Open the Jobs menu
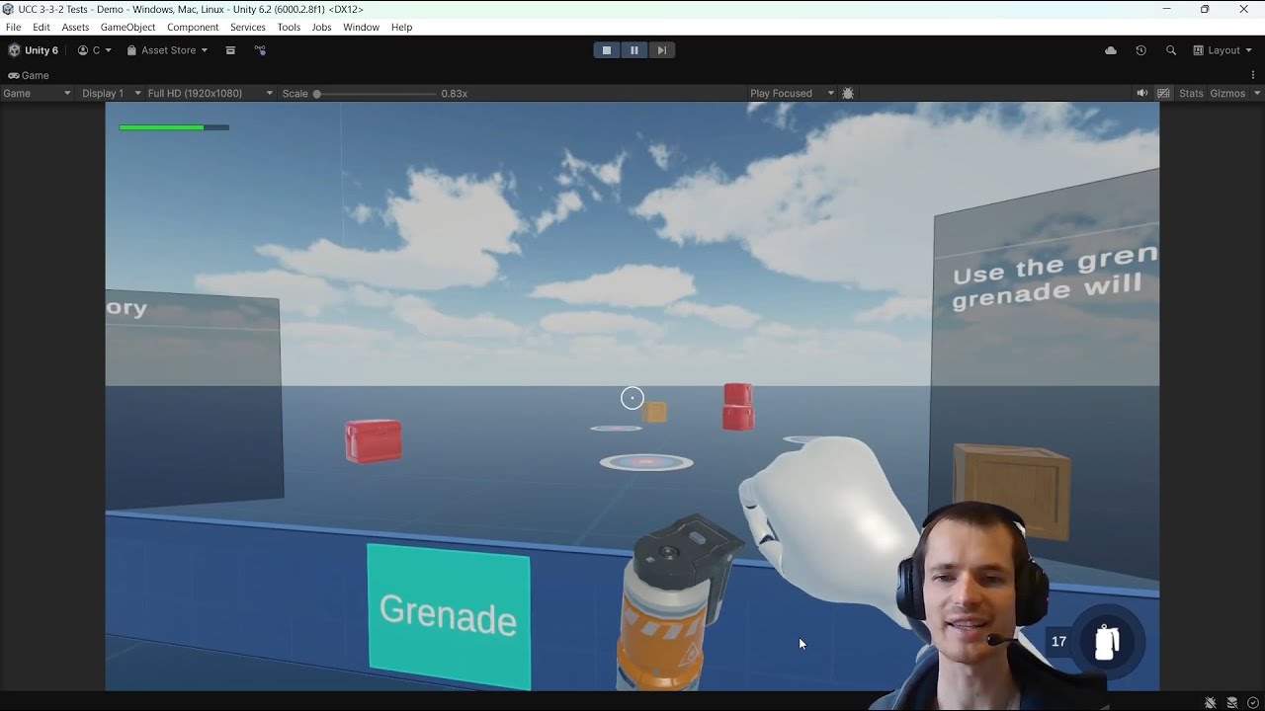The image size is (1265, 711). pyautogui.click(x=321, y=27)
